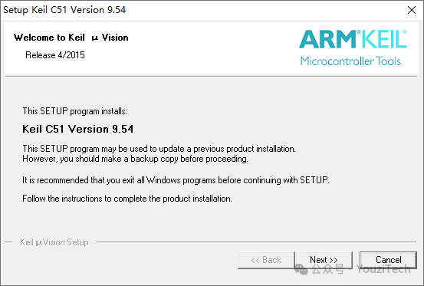Click the 'update a previous product installation' sentence
The image size is (424, 286).
pos(159,149)
